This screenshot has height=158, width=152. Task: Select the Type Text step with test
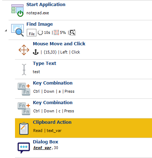coord(83,69)
